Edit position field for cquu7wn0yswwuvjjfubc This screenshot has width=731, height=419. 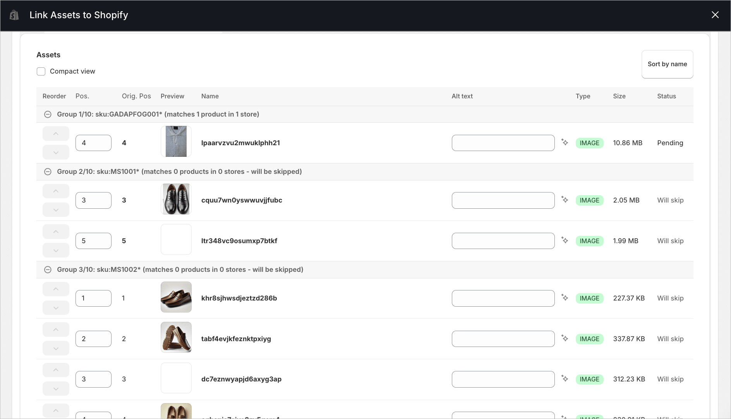[93, 200]
